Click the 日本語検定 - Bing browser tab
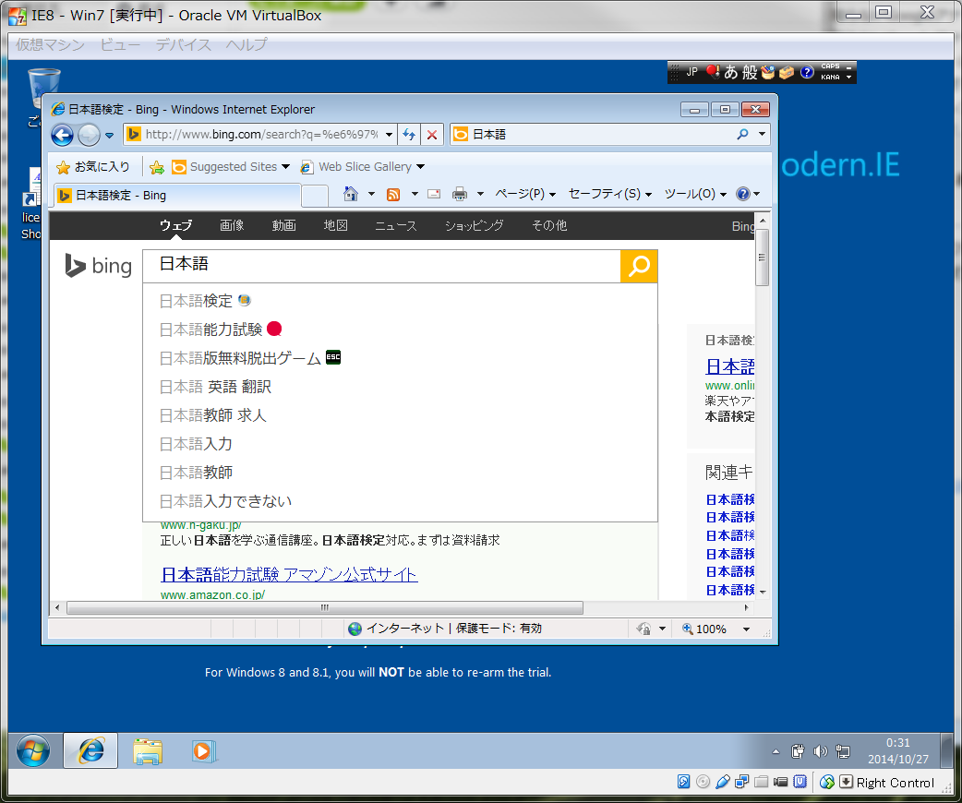The width and height of the screenshot is (962, 803). point(177,195)
